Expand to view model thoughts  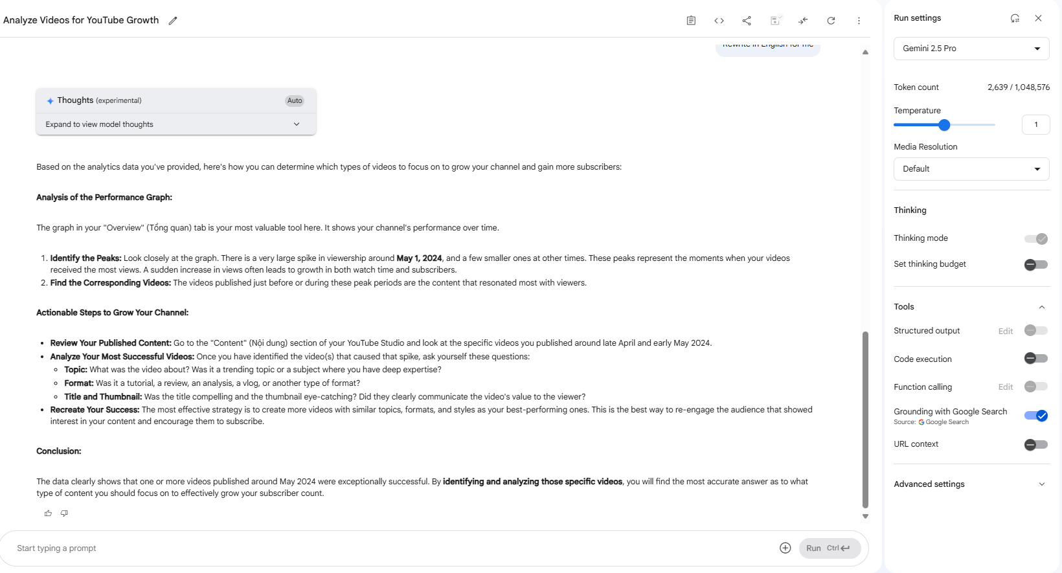[x=176, y=124]
